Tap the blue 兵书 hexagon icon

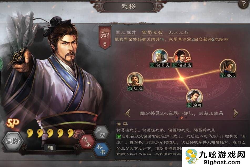click(x=101, y=149)
